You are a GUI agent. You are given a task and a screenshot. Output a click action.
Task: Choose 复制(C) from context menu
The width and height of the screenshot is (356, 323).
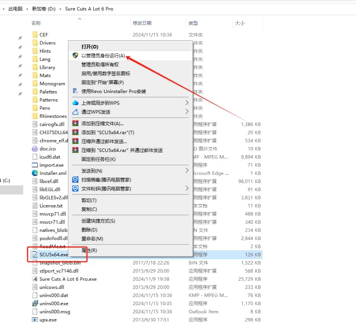89,209
